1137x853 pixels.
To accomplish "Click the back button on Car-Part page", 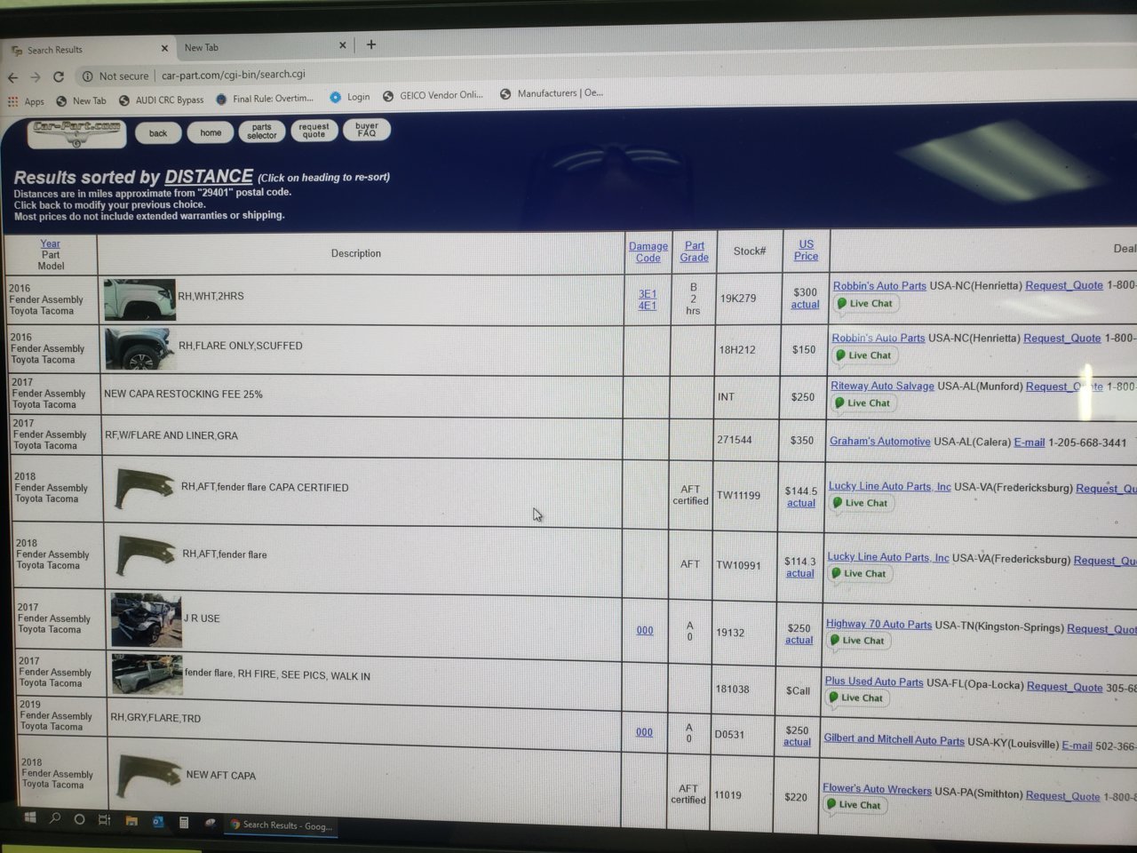I will [158, 133].
